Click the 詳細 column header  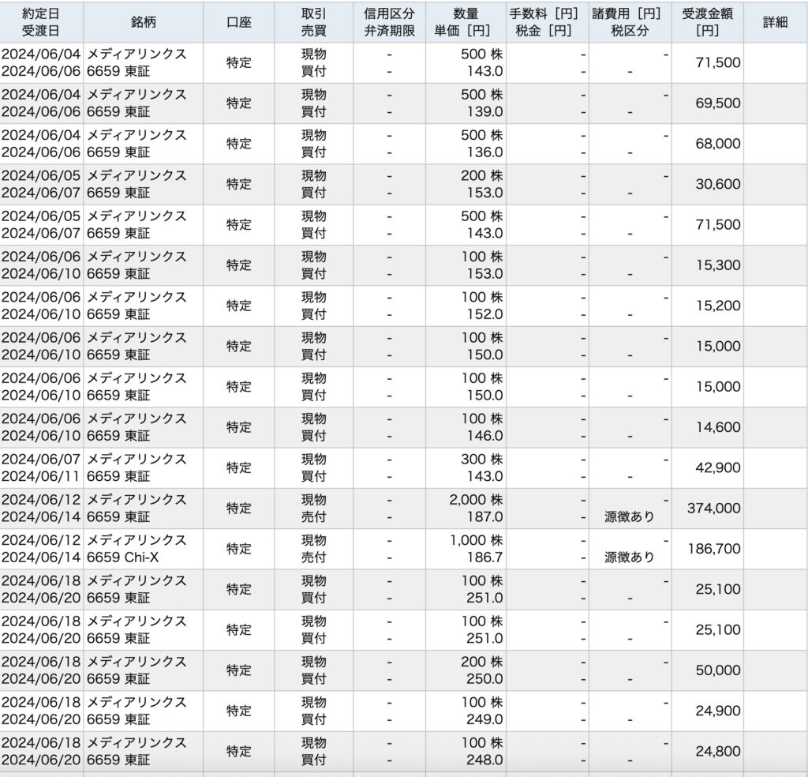[775, 22]
